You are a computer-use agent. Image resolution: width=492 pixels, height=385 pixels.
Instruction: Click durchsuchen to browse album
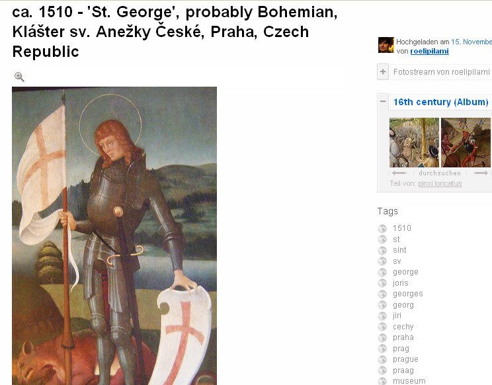pos(440,173)
